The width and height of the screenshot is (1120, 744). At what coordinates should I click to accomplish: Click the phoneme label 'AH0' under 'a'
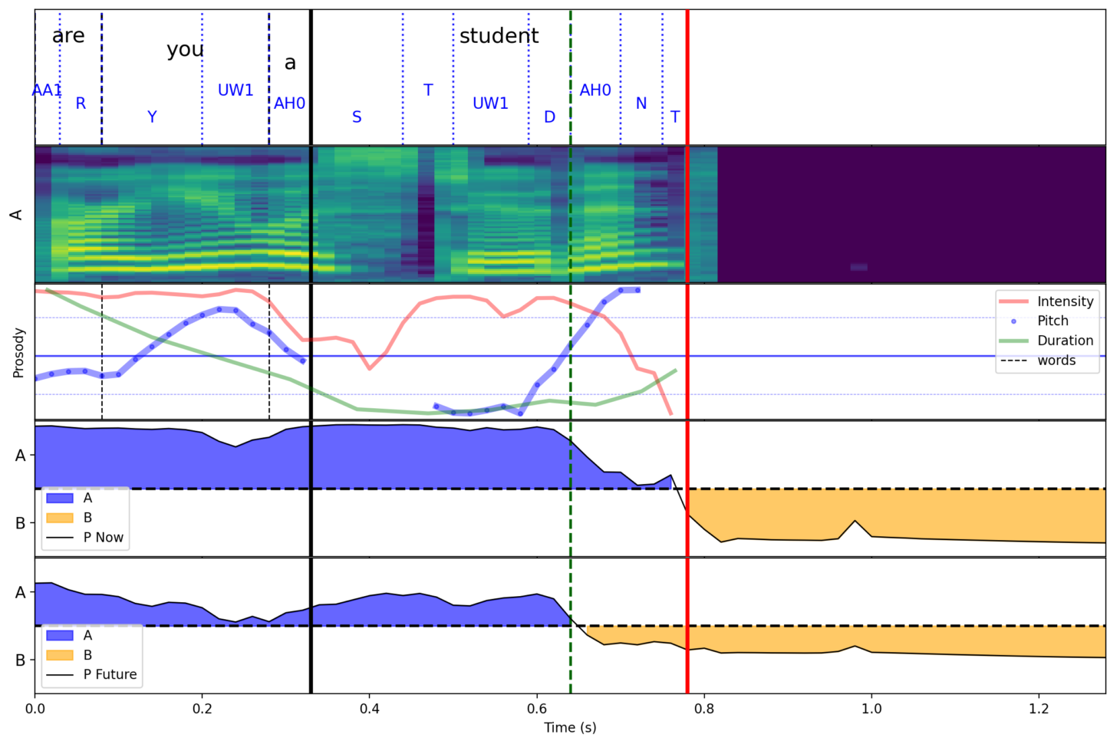[x=290, y=104]
